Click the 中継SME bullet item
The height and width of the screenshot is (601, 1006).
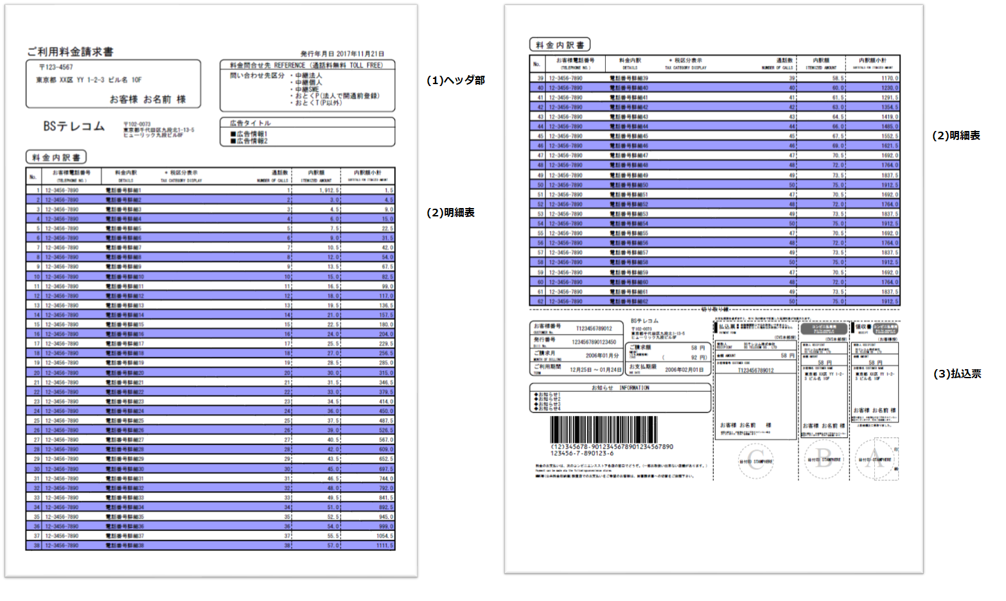305,89
